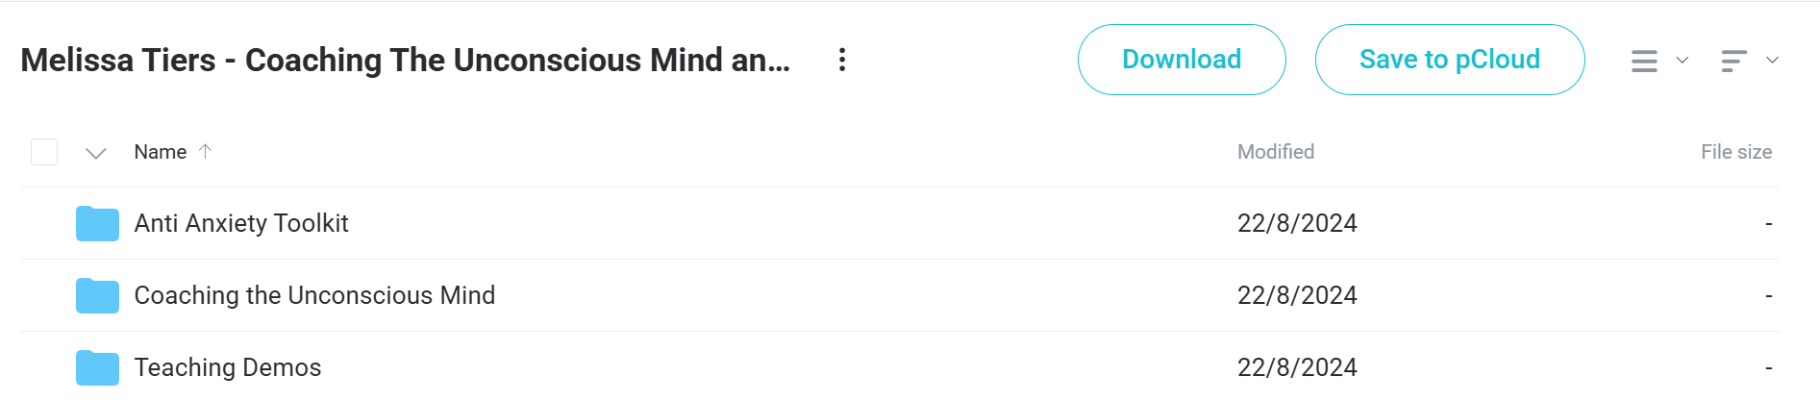Expand the selection chevron next to checkbox
This screenshot has height=402, width=1820.
pyautogui.click(x=95, y=153)
